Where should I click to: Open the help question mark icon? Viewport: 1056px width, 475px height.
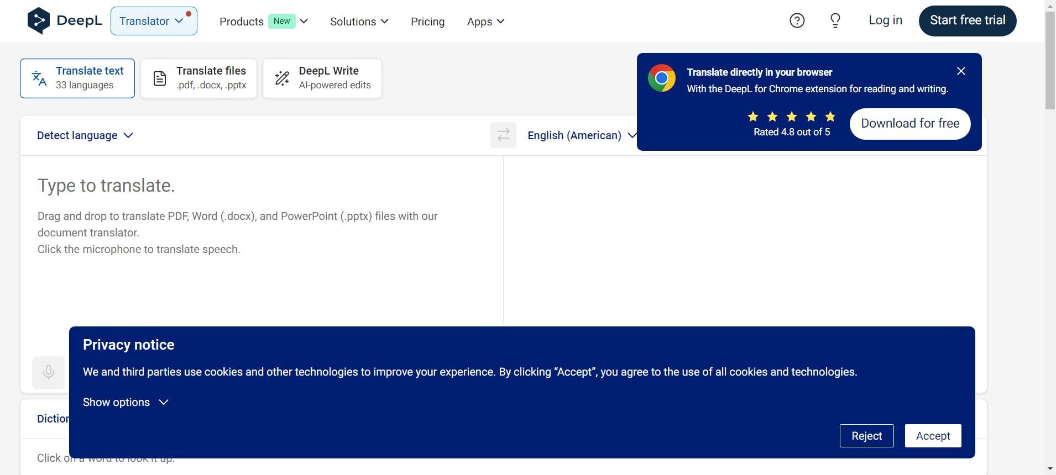[797, 21]
